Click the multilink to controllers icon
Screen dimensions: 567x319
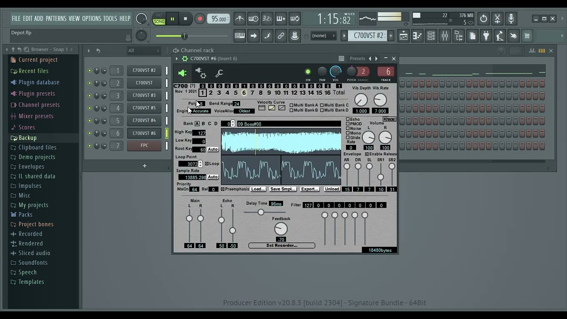click(x=281, y=36)
